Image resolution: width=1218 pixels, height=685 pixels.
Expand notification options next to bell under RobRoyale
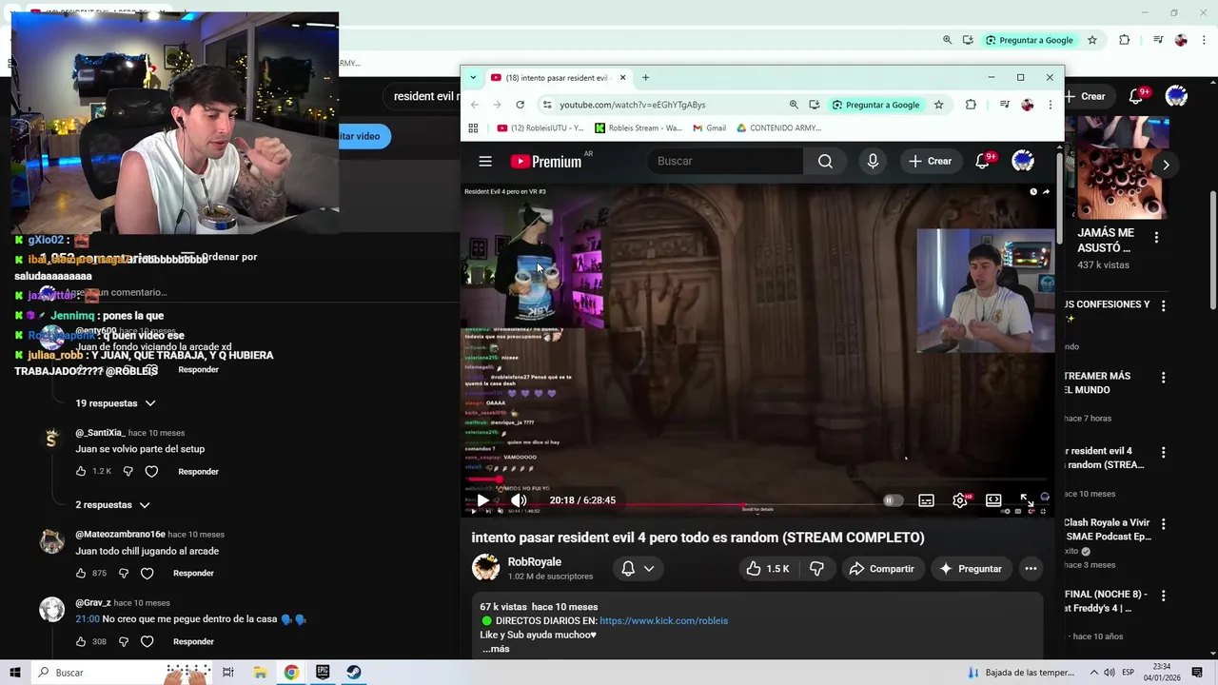coord(649,569)
